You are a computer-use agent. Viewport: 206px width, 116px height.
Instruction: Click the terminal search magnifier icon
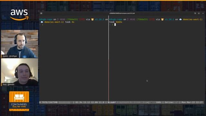click(x=195, y=13)
